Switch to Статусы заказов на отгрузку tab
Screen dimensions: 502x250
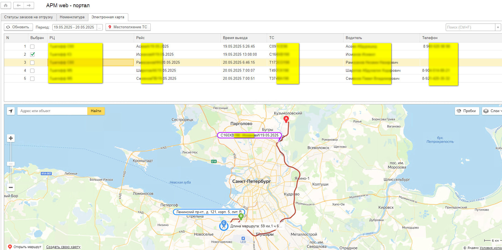28,17
